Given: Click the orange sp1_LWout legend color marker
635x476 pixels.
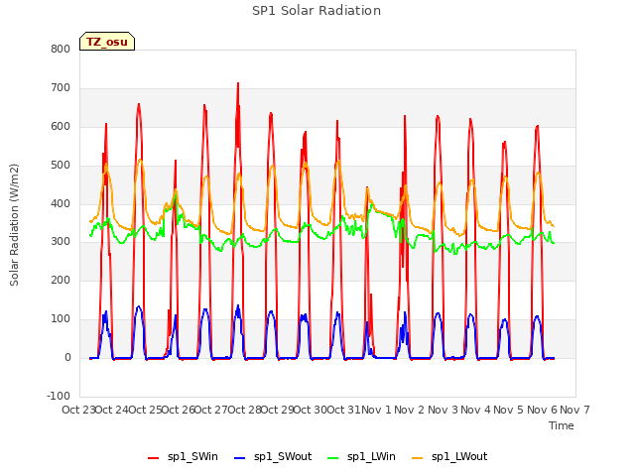Looking at the screenshot, I should click(x=417, y=458).
